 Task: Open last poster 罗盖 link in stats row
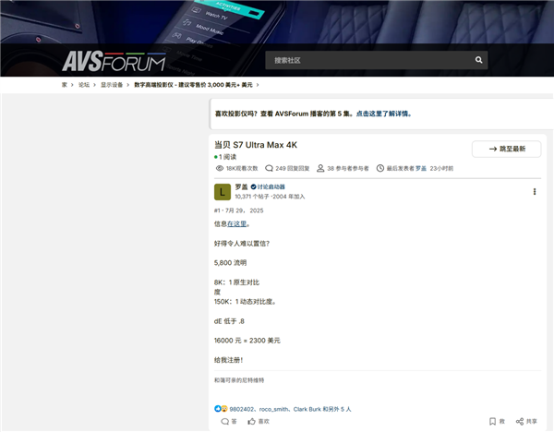[x=421, y=169]
